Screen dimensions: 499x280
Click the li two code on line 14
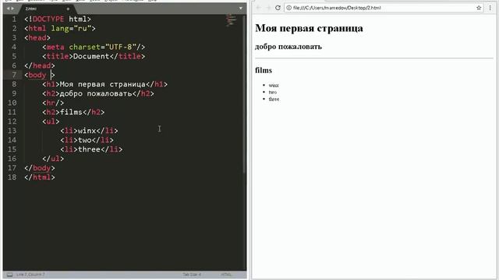click(87, 140)
